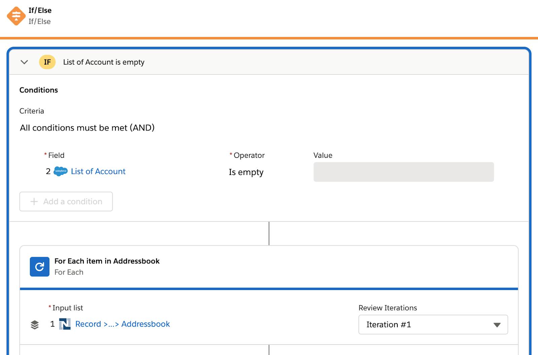Click the yellow IF badge icon
The width and height of the screenshot is (538, 355).
pos(47,62)
